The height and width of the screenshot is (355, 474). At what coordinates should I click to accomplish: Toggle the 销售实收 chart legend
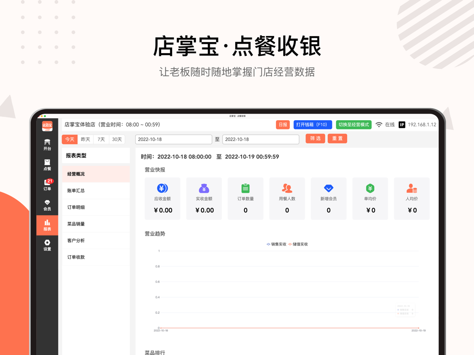pos(277,244)
